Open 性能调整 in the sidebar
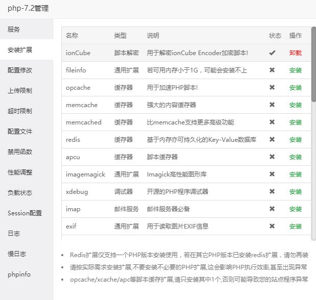The height and width of the screenshot is (300, 316). coord(27,172)
